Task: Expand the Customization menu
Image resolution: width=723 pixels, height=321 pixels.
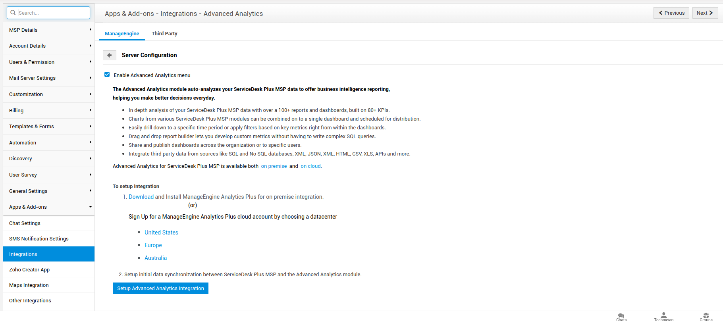Action: pos(49,94)
